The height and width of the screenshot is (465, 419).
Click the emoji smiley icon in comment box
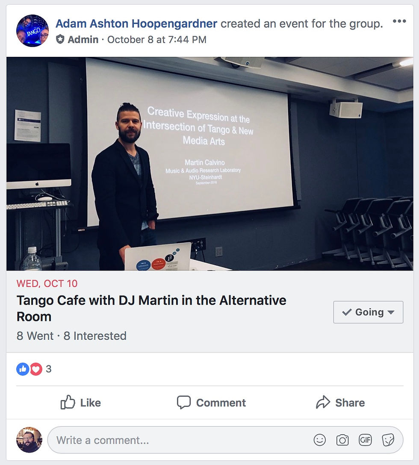[x=319, y=440]
